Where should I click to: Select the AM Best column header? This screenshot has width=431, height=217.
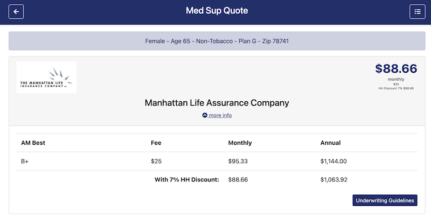[x=33, y=143]
